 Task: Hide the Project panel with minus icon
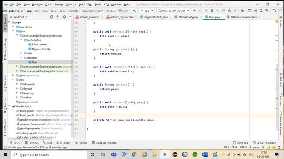pos(70,17)
